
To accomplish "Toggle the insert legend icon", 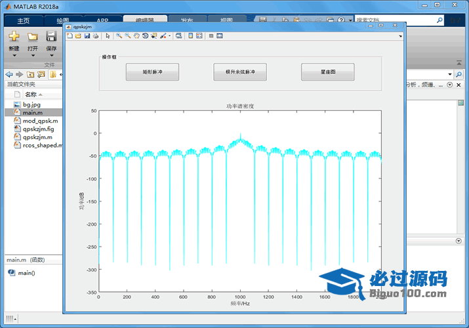I will coord(199,36).
